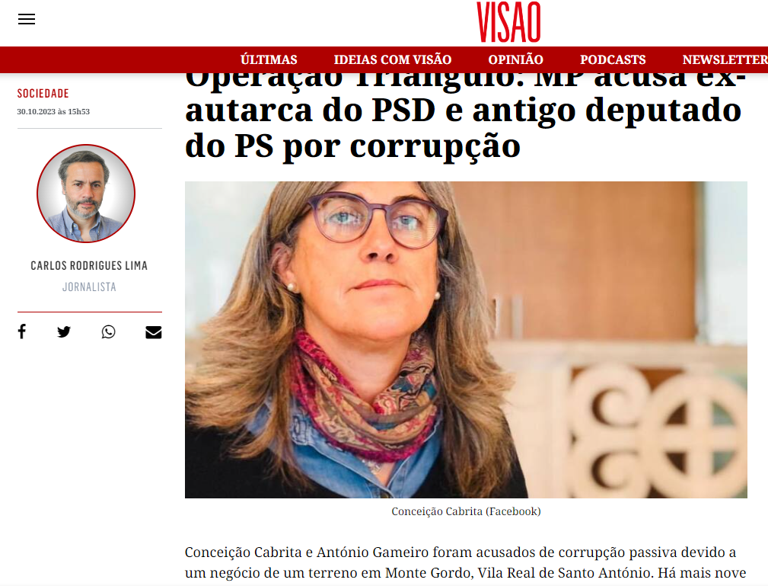The width and height of the screenshot is (768, 586).
Task: Click the photo caption Conceição Cabrita (Facebook)
Action: [466, 511]
